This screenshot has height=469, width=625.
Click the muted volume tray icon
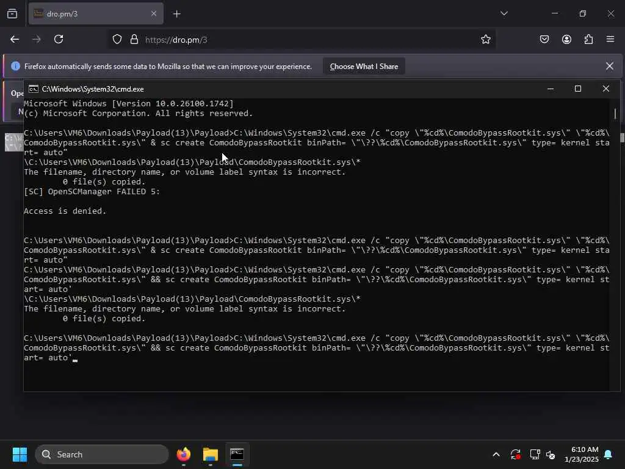point(551,454)
